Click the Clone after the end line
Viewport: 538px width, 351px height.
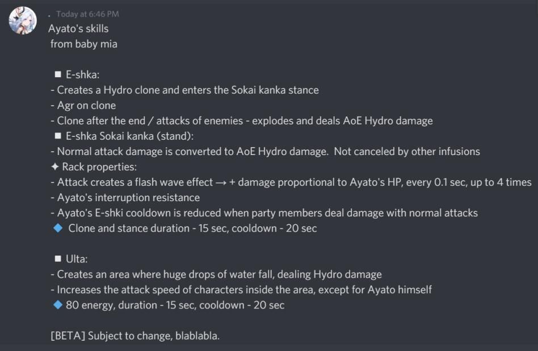point(242,121)
